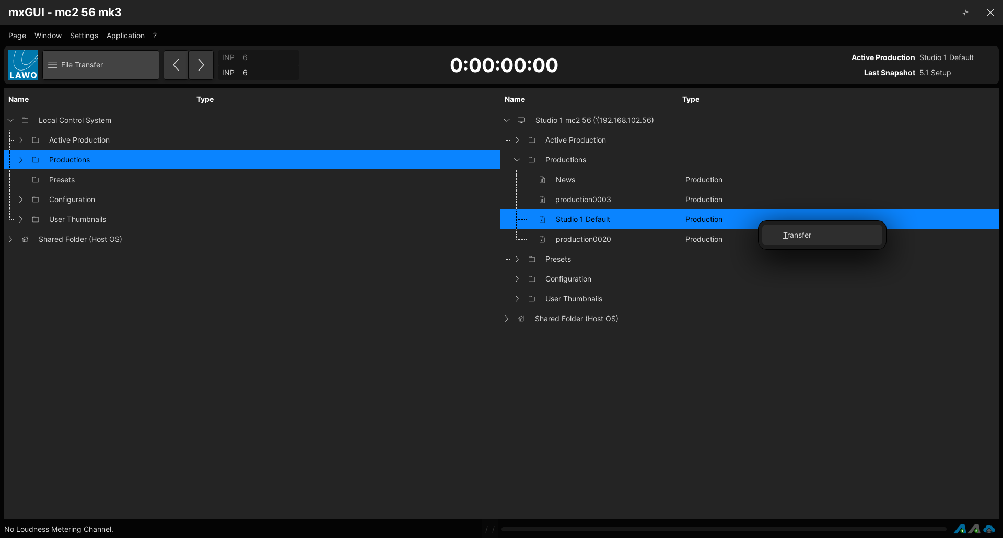Select the News production in right pane
1003x538 pixels.
pos(565,180)
